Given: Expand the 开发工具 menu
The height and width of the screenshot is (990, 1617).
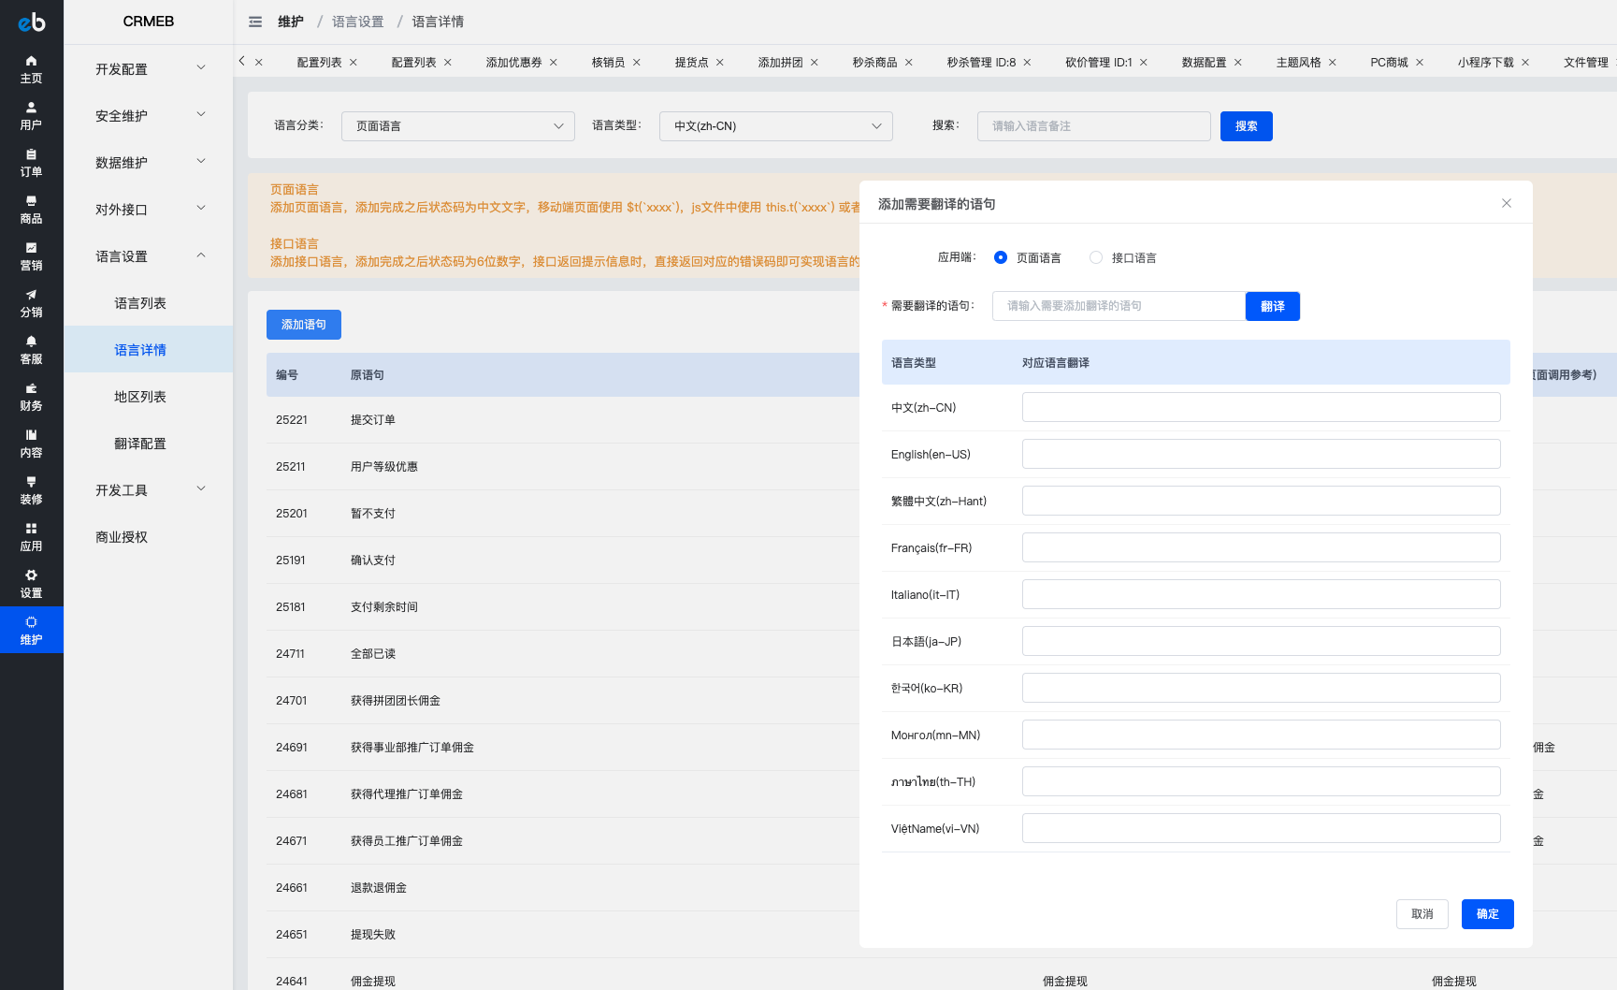Looking at the screenshot, I should point(149,489).
